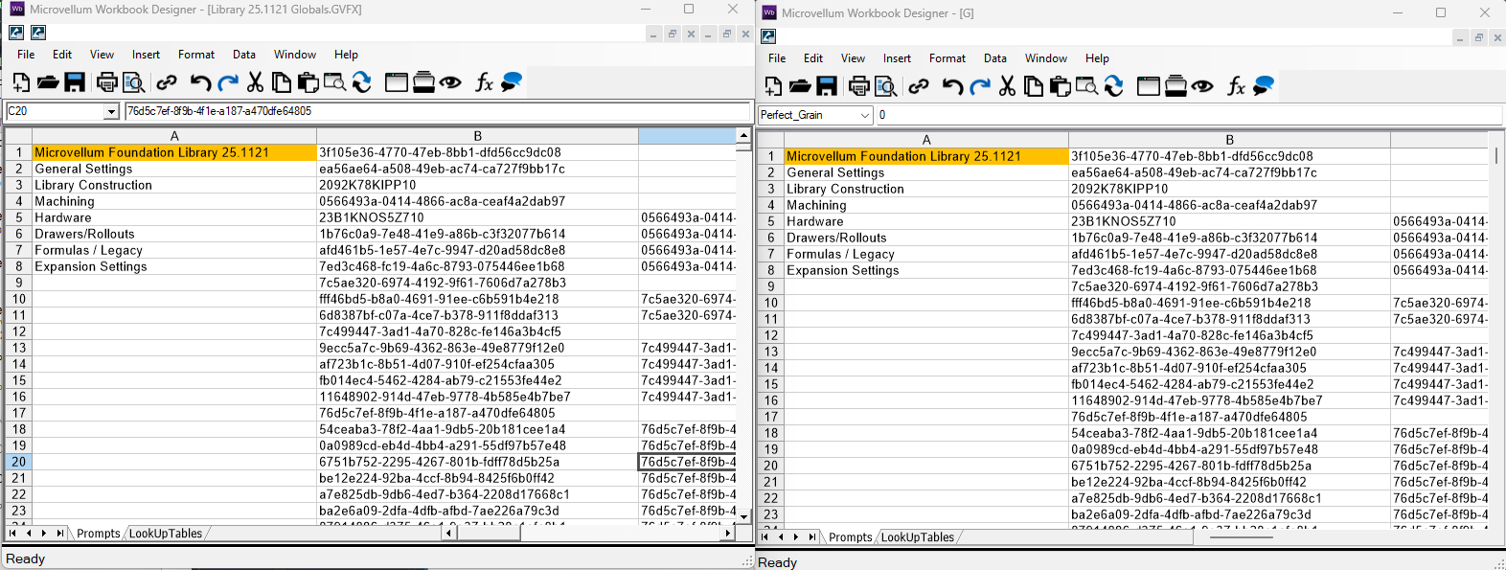Click the chain link icon in the right window toolbar
Screen dimensions: 1506x570
(918, 86)
